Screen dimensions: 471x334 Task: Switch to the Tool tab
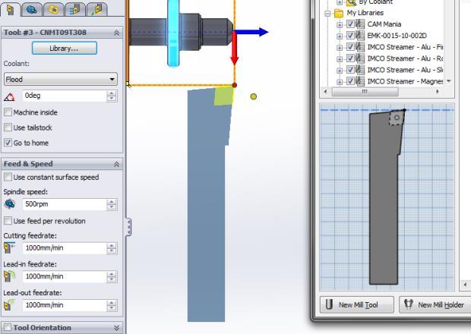[x=10, y=10]
